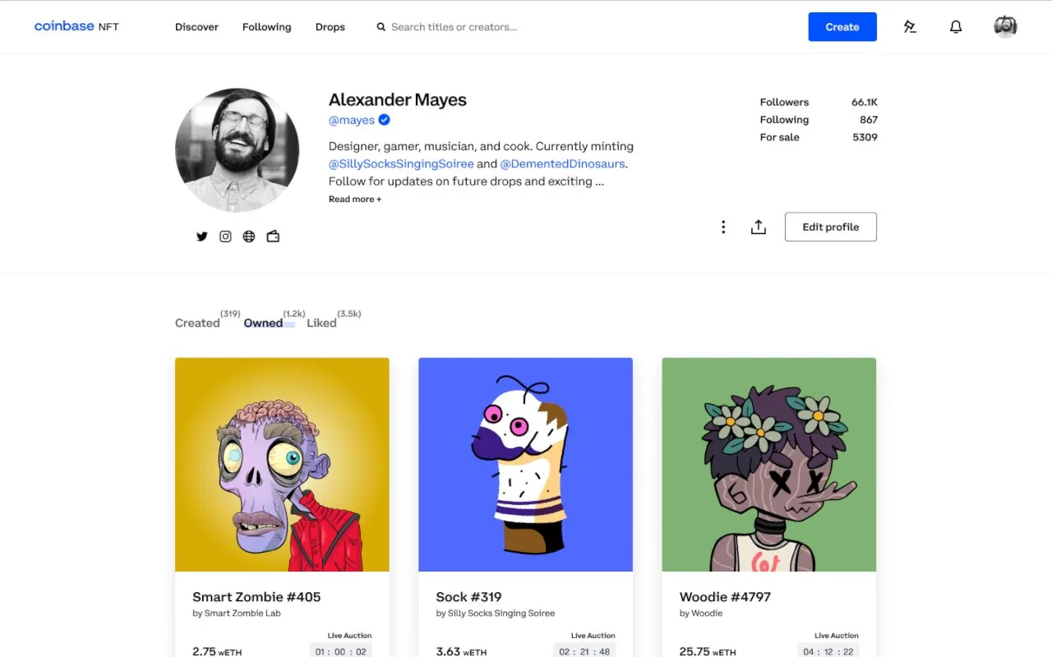
Task: Open the Woodie #4797 NFT thumbnail
Action: (x=768, y=465)
